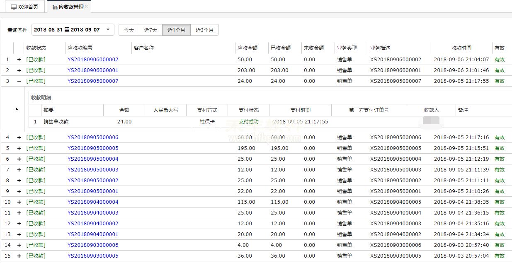
Task: Click the 支付方式 detail column header
Action: pyautogui.click(x=207, y=110)
